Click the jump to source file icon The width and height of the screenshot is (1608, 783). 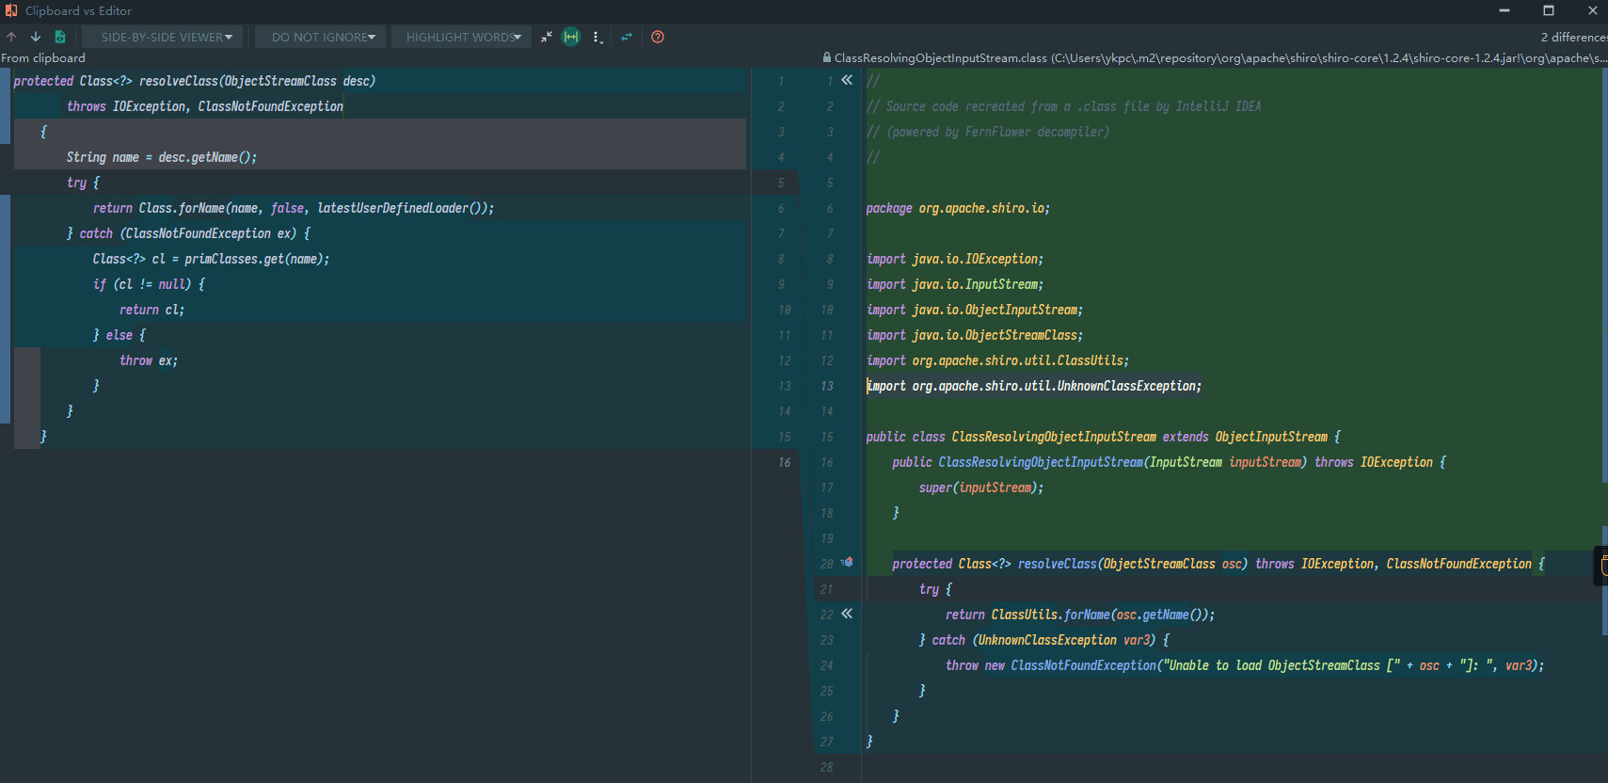(60, 37)
